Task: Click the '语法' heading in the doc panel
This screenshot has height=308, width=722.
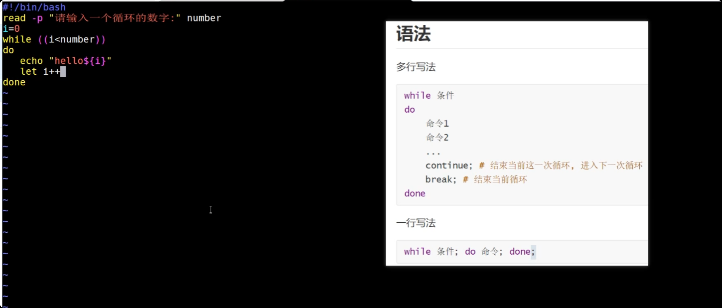Action: click(x=414, y=34)
